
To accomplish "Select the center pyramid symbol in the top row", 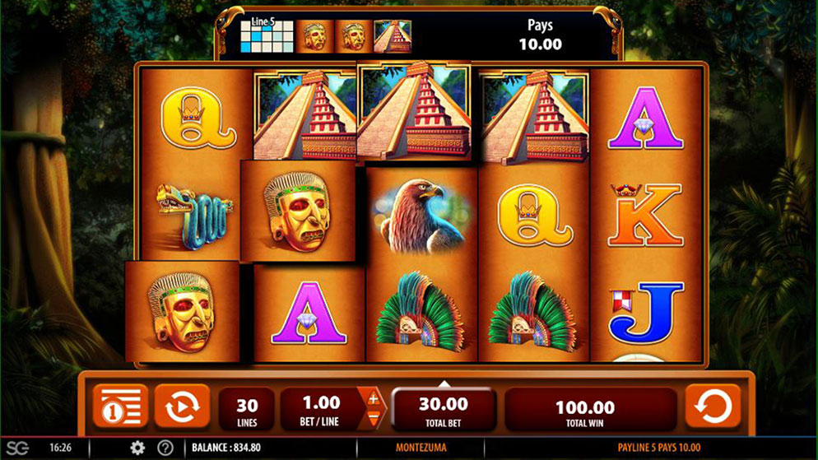I will pyautogui.click(x=414, y=110).
